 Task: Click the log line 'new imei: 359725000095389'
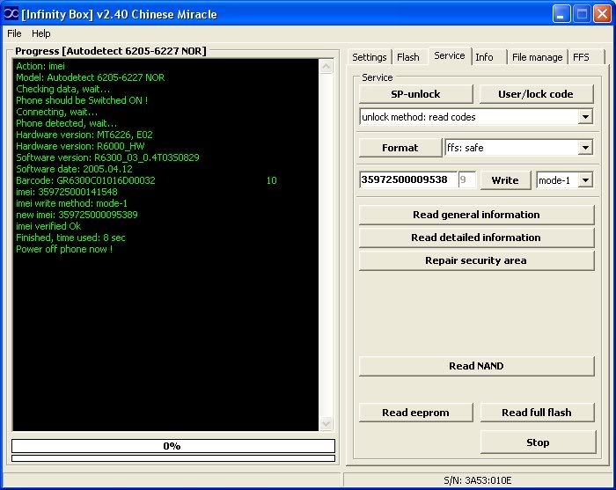77,215
